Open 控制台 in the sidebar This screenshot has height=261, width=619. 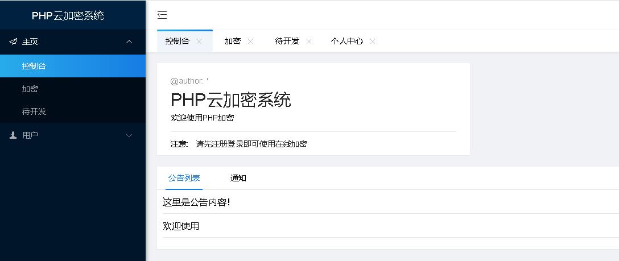tap(34, 66)
